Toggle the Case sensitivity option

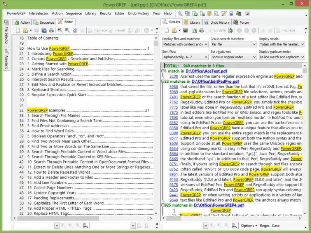point(276,226)
